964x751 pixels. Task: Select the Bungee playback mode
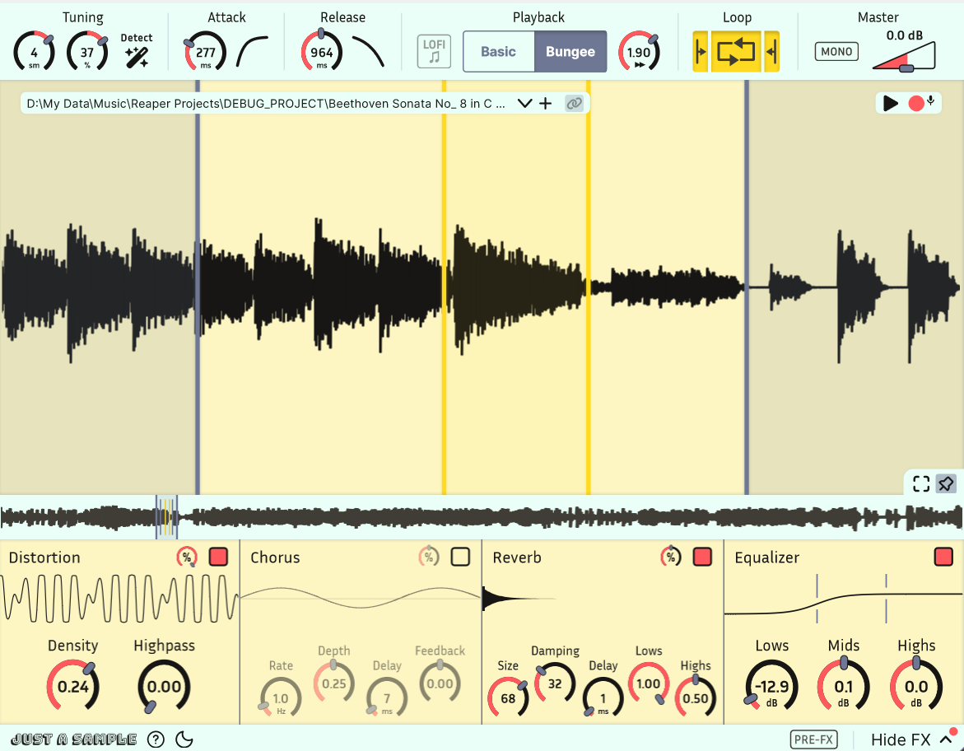pyautogui.click(x=570, y=52)
